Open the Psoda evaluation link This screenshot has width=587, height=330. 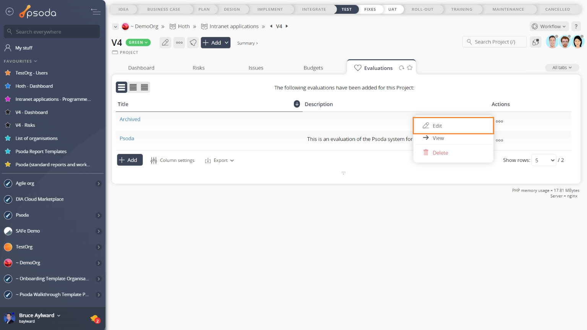pos(127,138)
